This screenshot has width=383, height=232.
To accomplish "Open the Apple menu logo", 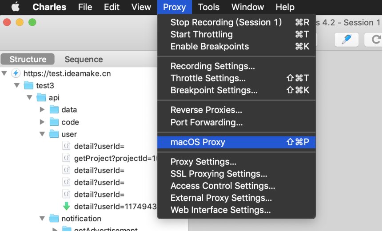I will coord(16,7).
